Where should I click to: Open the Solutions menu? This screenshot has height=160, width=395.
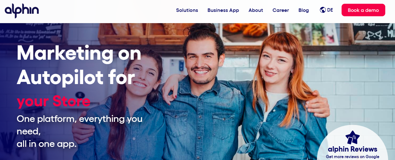(187, 10)
